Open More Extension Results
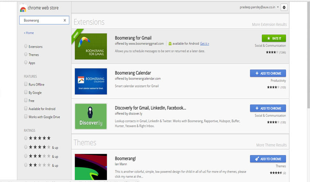Screen dimensions: 310x182 (269, 24)
